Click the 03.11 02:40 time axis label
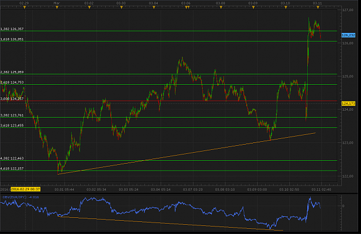Screen dimensions: 361x234 [321, 190]
